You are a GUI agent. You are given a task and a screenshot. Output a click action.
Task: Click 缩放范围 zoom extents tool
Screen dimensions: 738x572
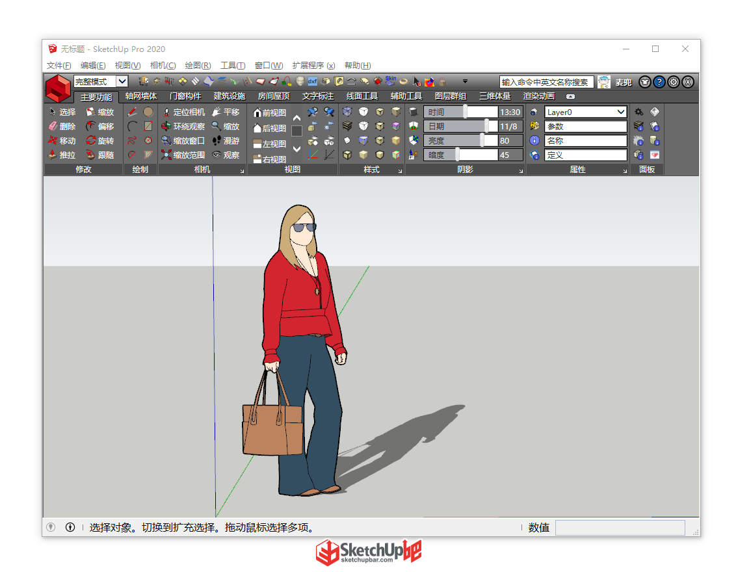pos(183,155)
